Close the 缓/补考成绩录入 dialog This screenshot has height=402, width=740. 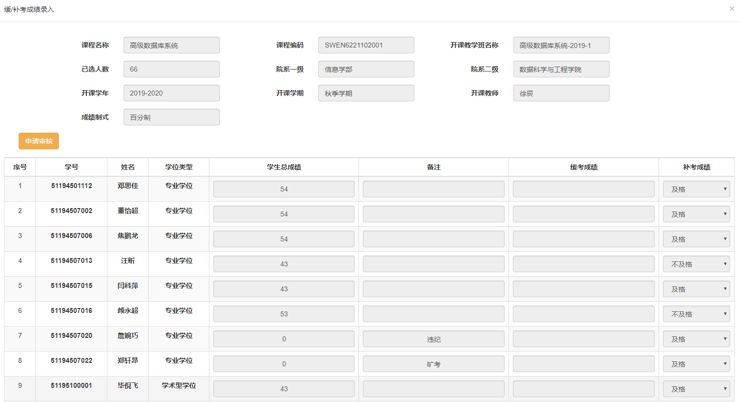[x=732, y=9]
